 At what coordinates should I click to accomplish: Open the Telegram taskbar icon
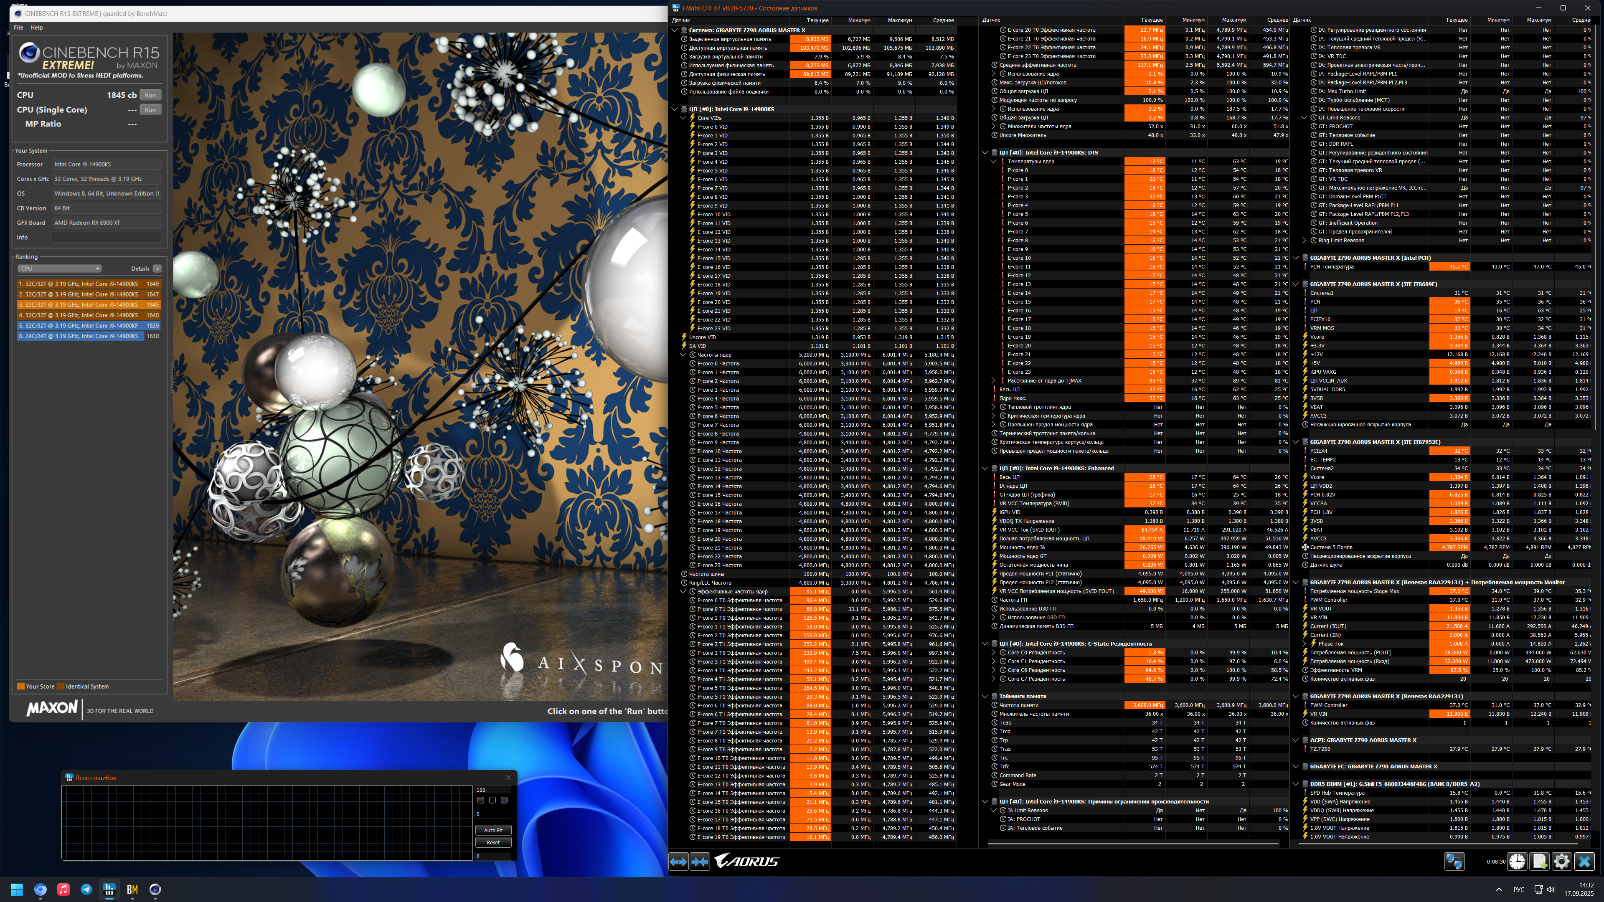[x=86, y=889]
